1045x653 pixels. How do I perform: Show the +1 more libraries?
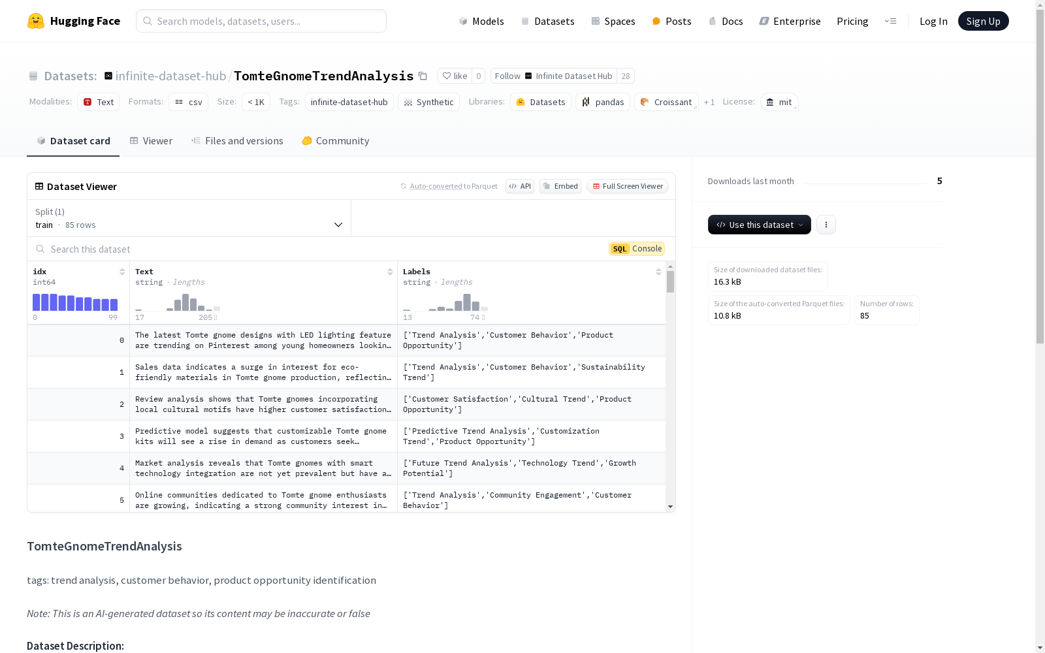(x=709, y=103)
